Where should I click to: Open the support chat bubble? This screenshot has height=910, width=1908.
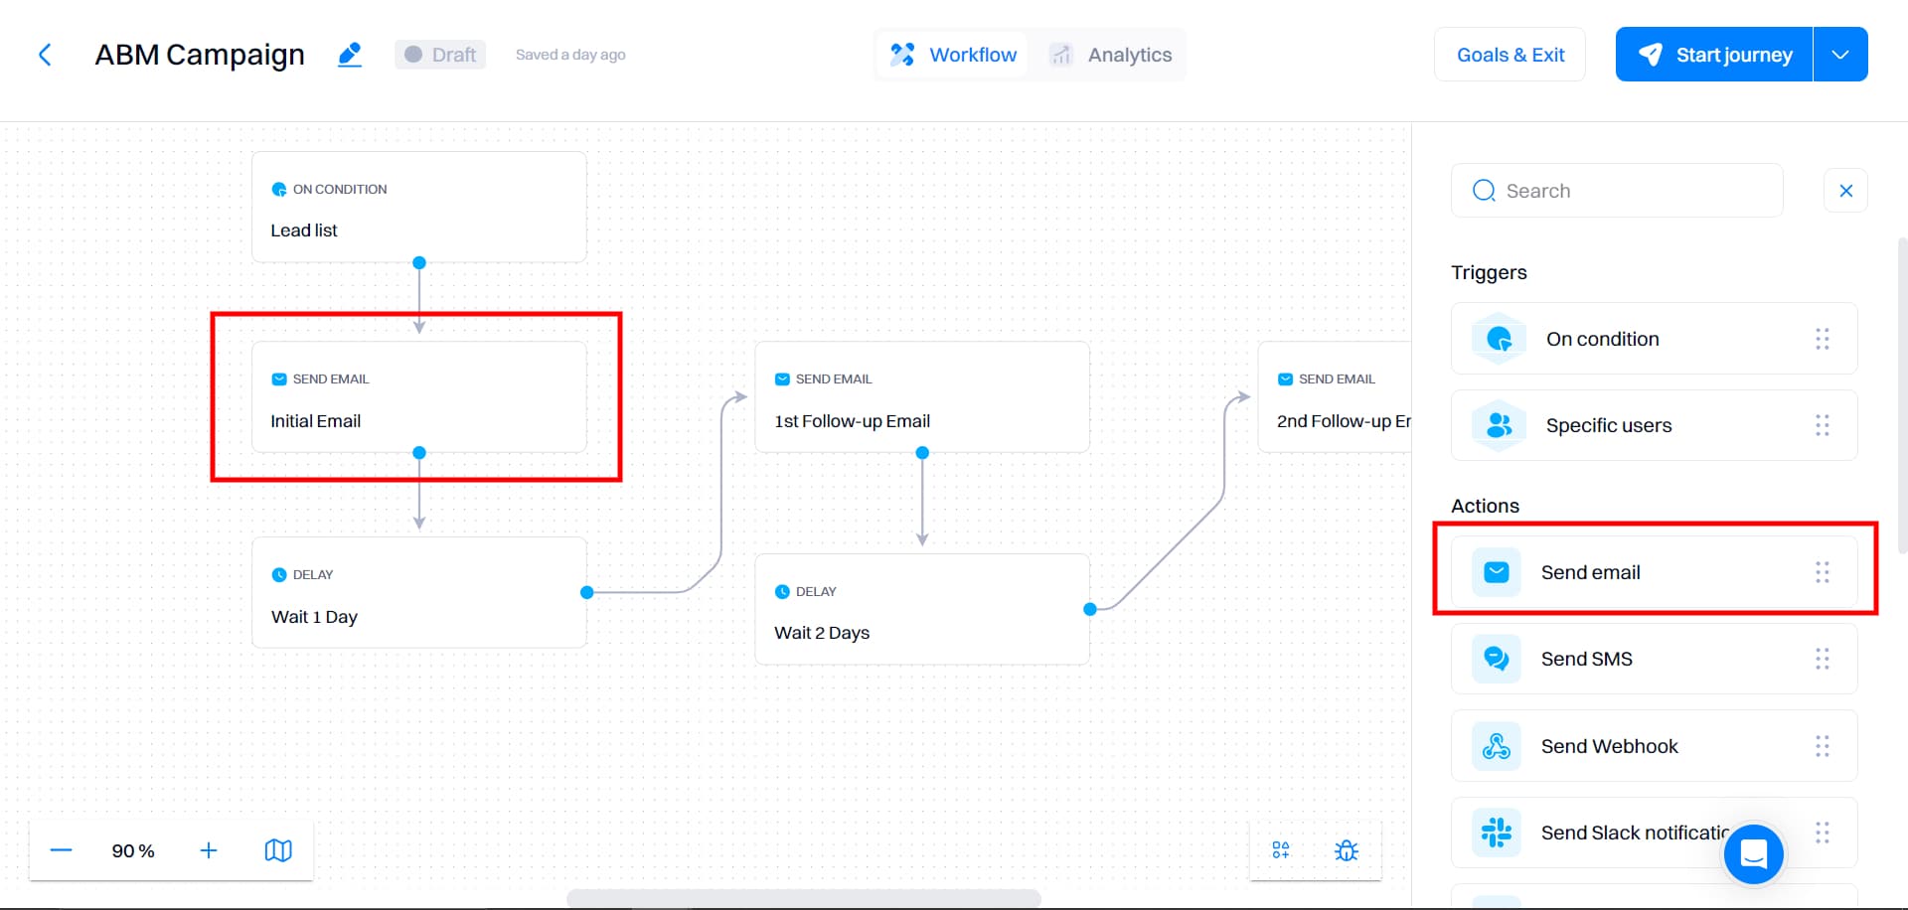pos(1753,854)
